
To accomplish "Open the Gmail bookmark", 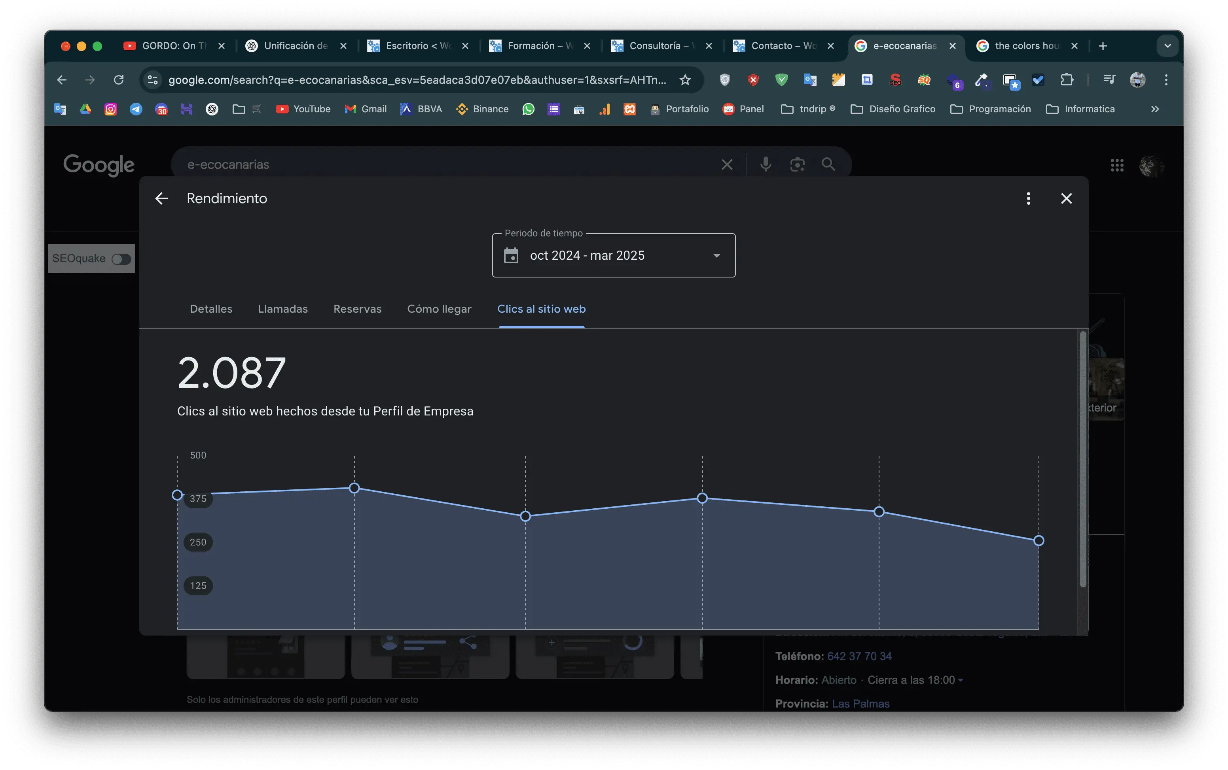I will click(x=366, y=109).
